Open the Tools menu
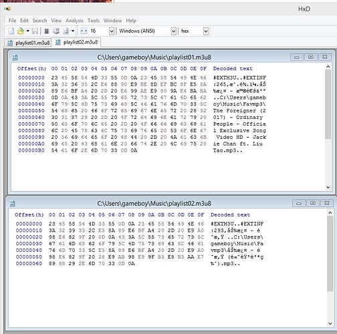337x334 pixels. point(94,21)
